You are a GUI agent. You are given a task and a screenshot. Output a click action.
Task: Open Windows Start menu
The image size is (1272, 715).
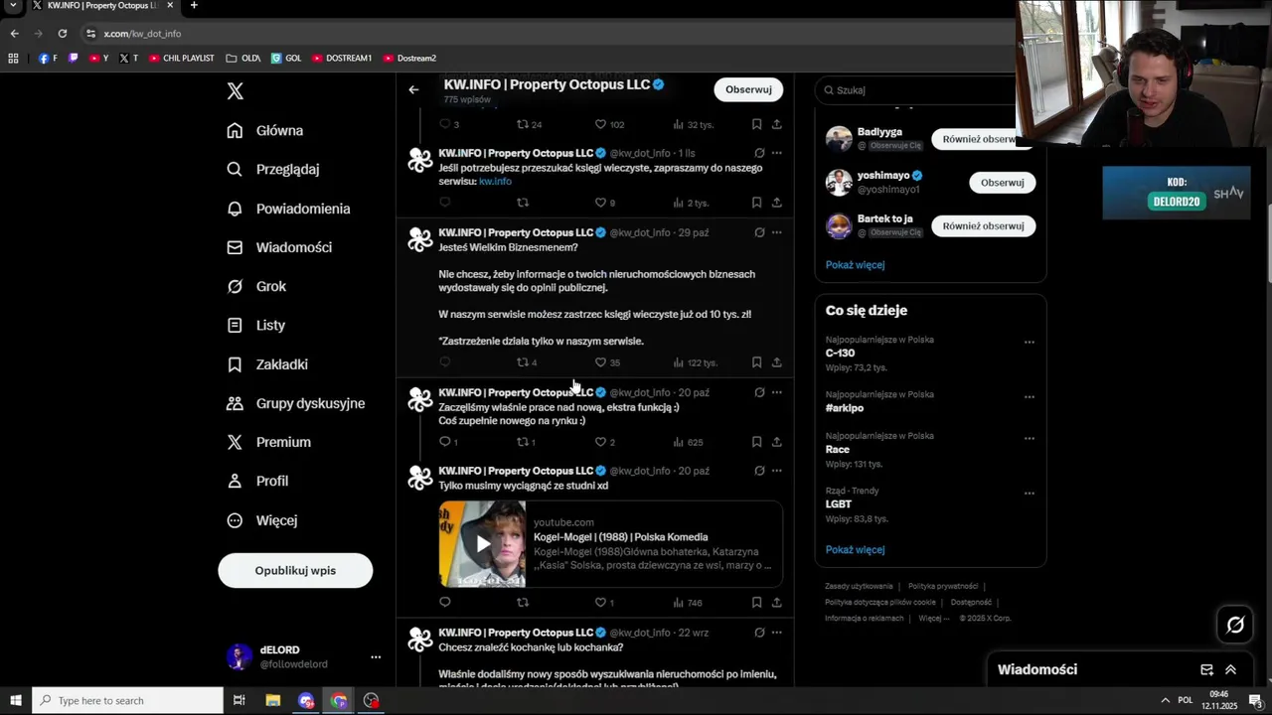coord(15,701)
